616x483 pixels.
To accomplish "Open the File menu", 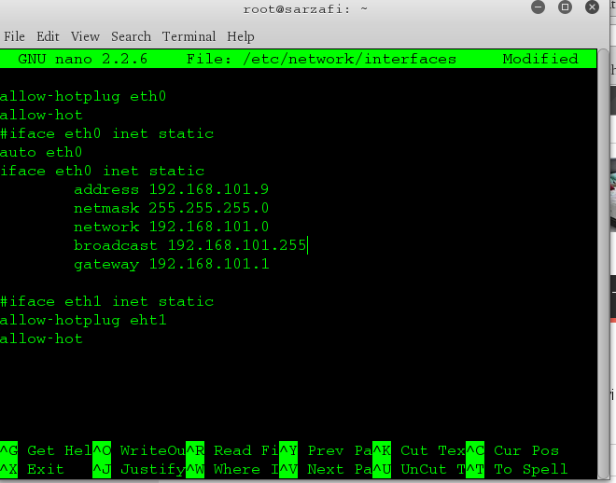I will [x=15, y=36].
